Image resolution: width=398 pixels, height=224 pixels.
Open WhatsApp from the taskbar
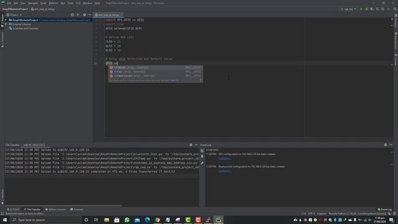coord(127,220)
